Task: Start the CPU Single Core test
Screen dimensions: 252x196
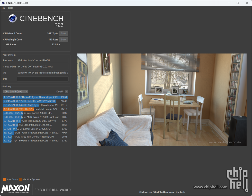Action: point(64,39)
